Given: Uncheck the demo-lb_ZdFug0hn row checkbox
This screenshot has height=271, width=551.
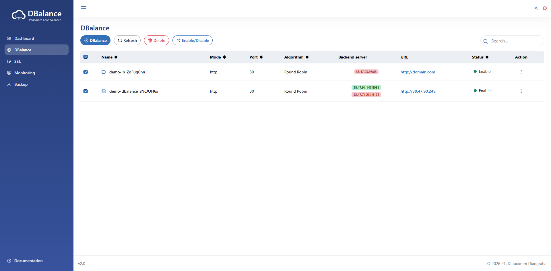Looking at the screenshot, I should (86, 72).
